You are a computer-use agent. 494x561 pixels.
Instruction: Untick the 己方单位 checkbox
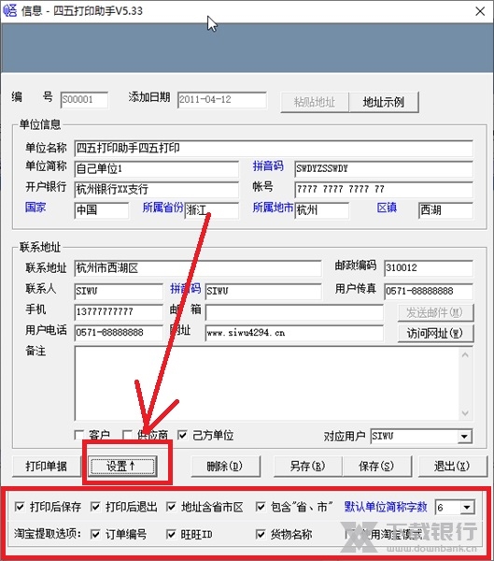coord(182,435)
